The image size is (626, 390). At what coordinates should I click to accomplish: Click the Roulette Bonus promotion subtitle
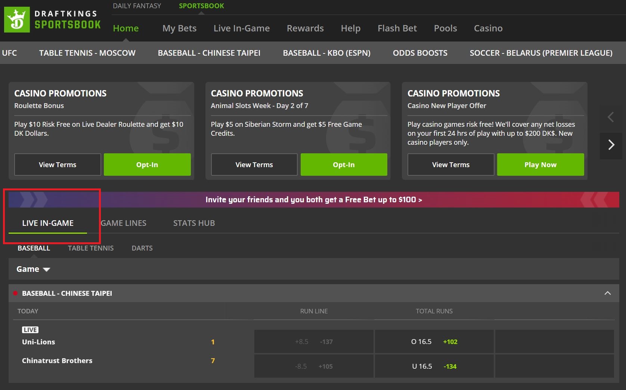click(39, 106)
